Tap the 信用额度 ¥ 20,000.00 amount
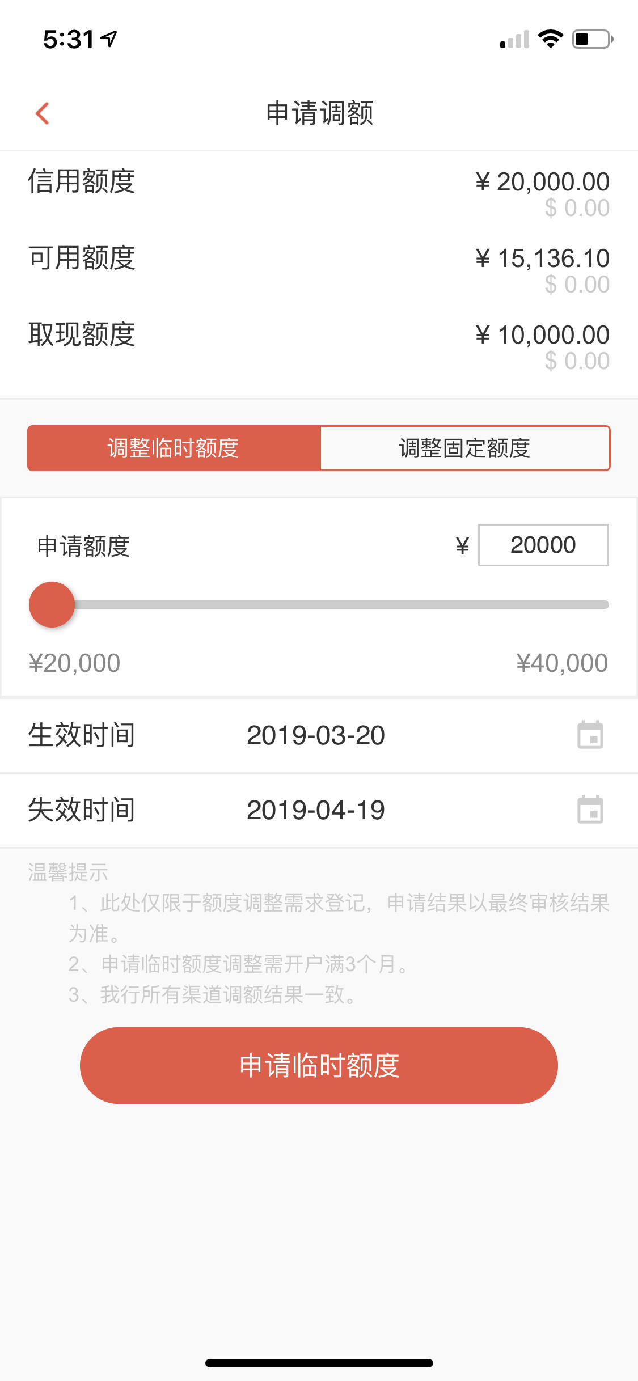638x1381 pixels. 542,182
